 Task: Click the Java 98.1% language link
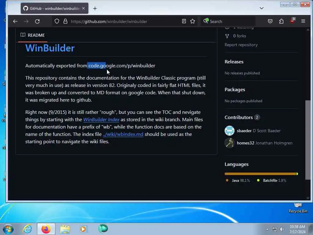click(x=238, y=181)
